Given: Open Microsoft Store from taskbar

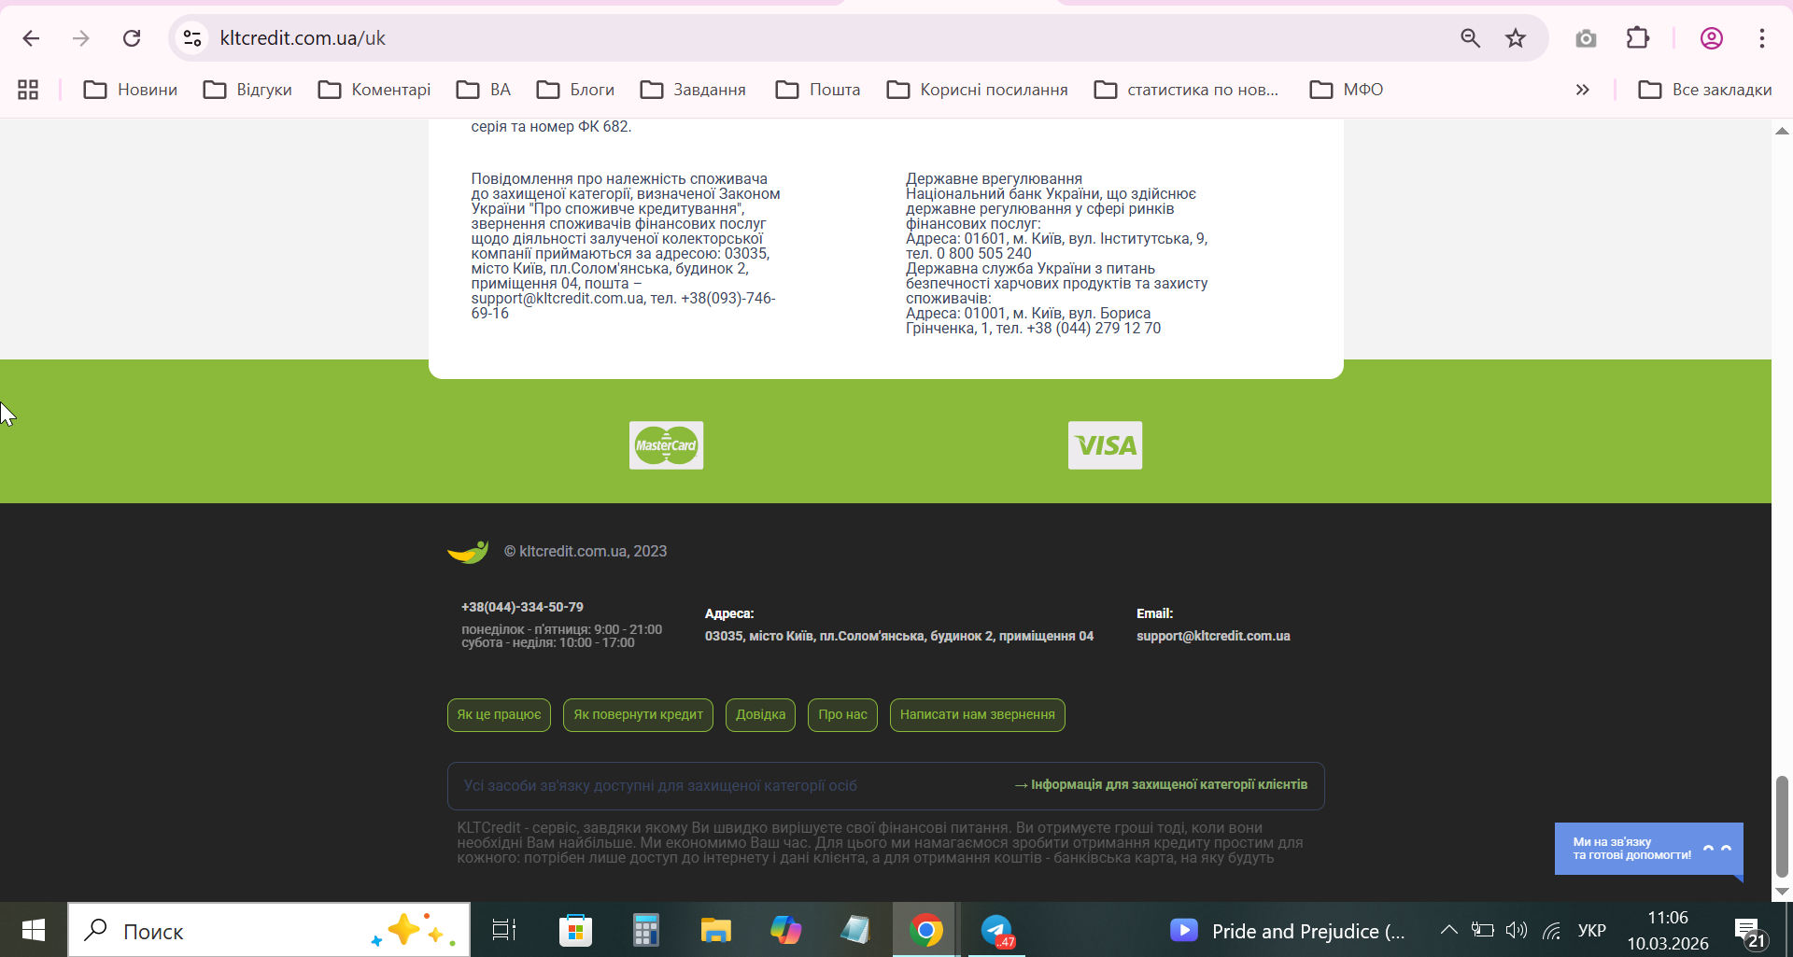Looking at the screenshot, I should [x=575, y=930].
